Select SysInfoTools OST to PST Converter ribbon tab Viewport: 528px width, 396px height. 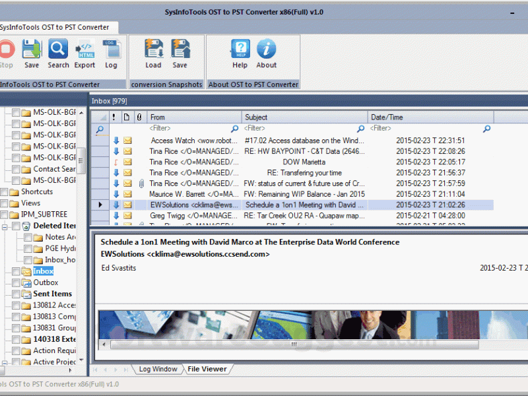pyautogui.click(x=58, y=27)
